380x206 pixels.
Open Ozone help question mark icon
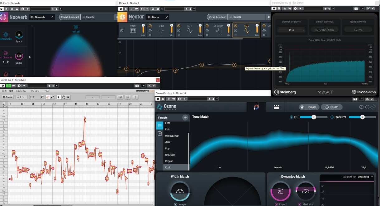[367, 107]
